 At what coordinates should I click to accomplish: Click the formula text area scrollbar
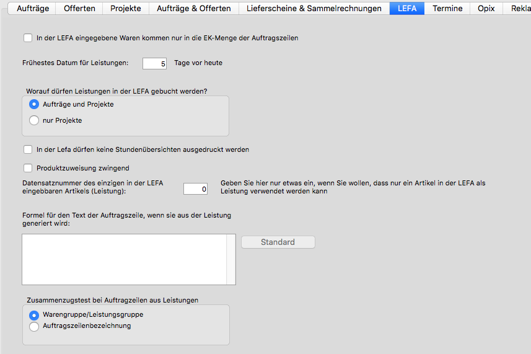click(230, 259)
